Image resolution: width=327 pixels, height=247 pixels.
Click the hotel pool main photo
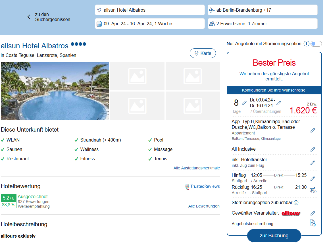55,91
